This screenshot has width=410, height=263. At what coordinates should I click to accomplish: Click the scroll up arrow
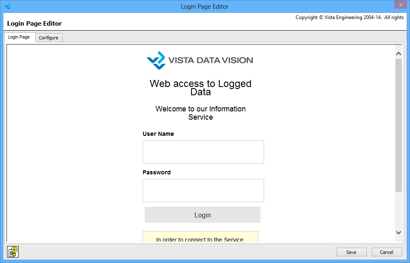(x=398, y=53)
